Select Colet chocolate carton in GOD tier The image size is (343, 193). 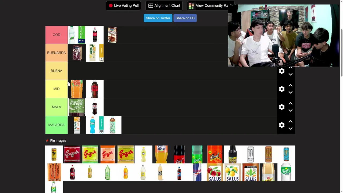[x=112, y=35]
